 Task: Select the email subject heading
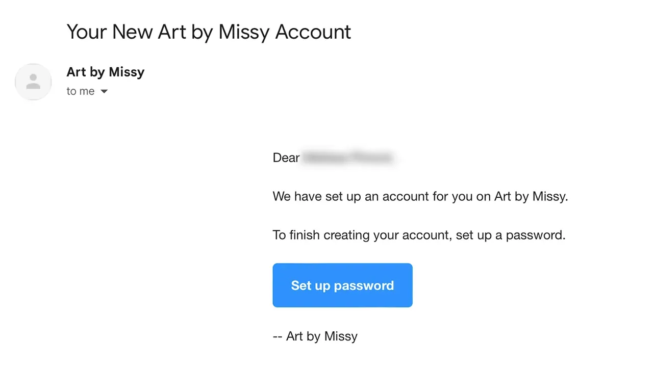point(209,32)
